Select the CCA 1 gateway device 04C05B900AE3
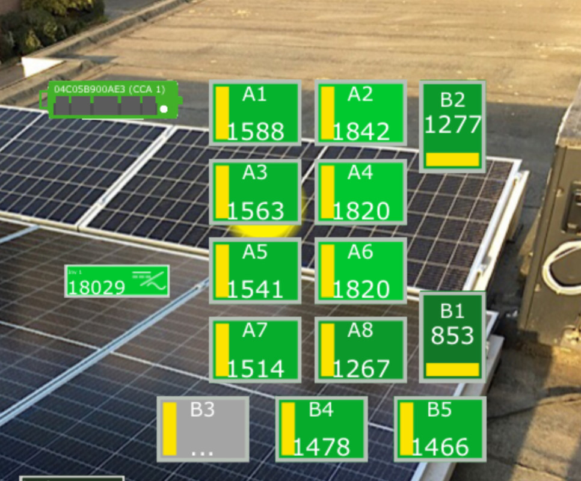This screenshot has width=581, height=481. pyautogui.click(x=111, y=100)
